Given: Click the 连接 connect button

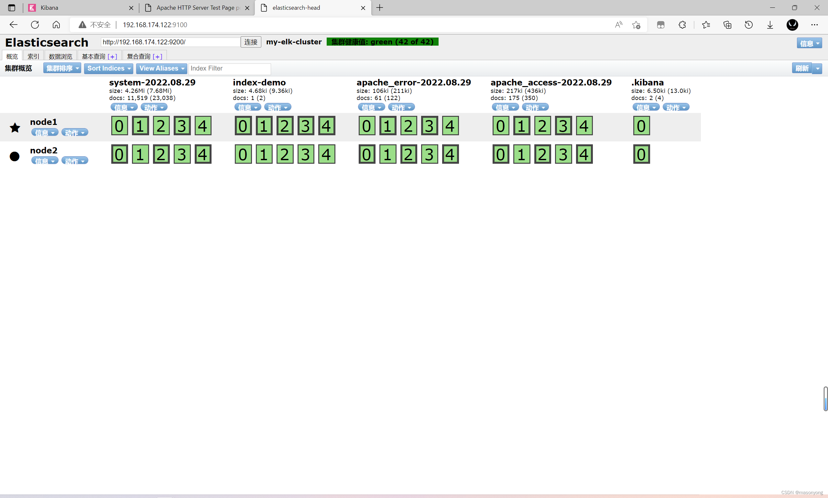Looking at the screenshot, I should 251,42.
